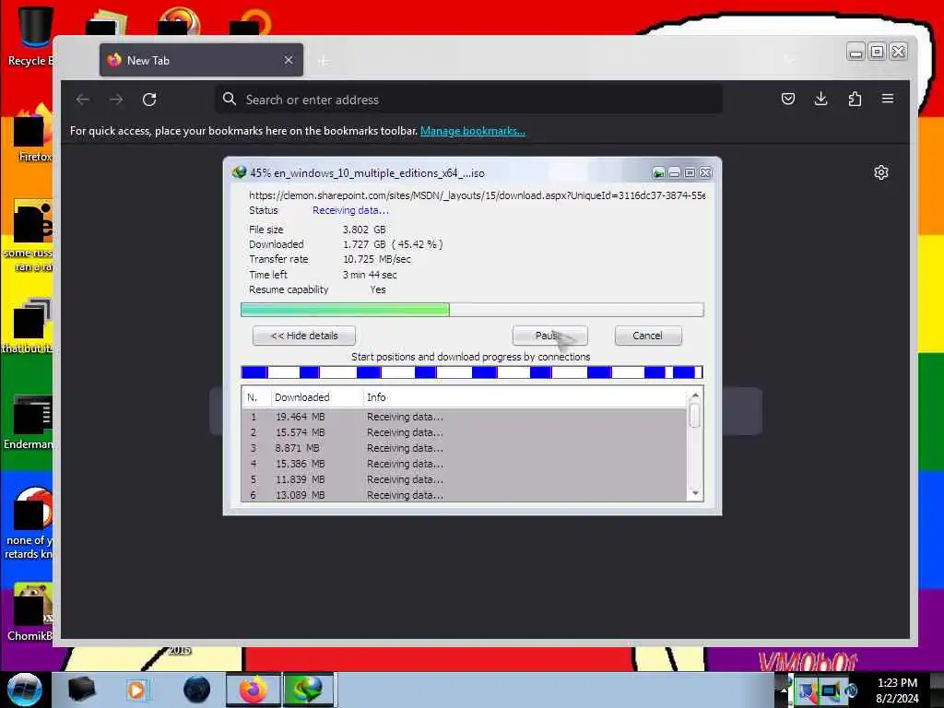
Task: Open the ChomikBox desktop icon
Action: tap(29, 611)
